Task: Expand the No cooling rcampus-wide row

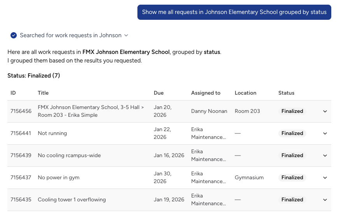Action: 325,156
